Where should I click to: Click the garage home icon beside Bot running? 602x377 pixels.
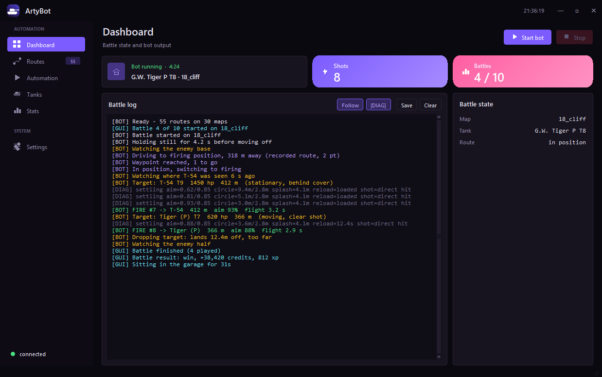[x=116, y=71]
